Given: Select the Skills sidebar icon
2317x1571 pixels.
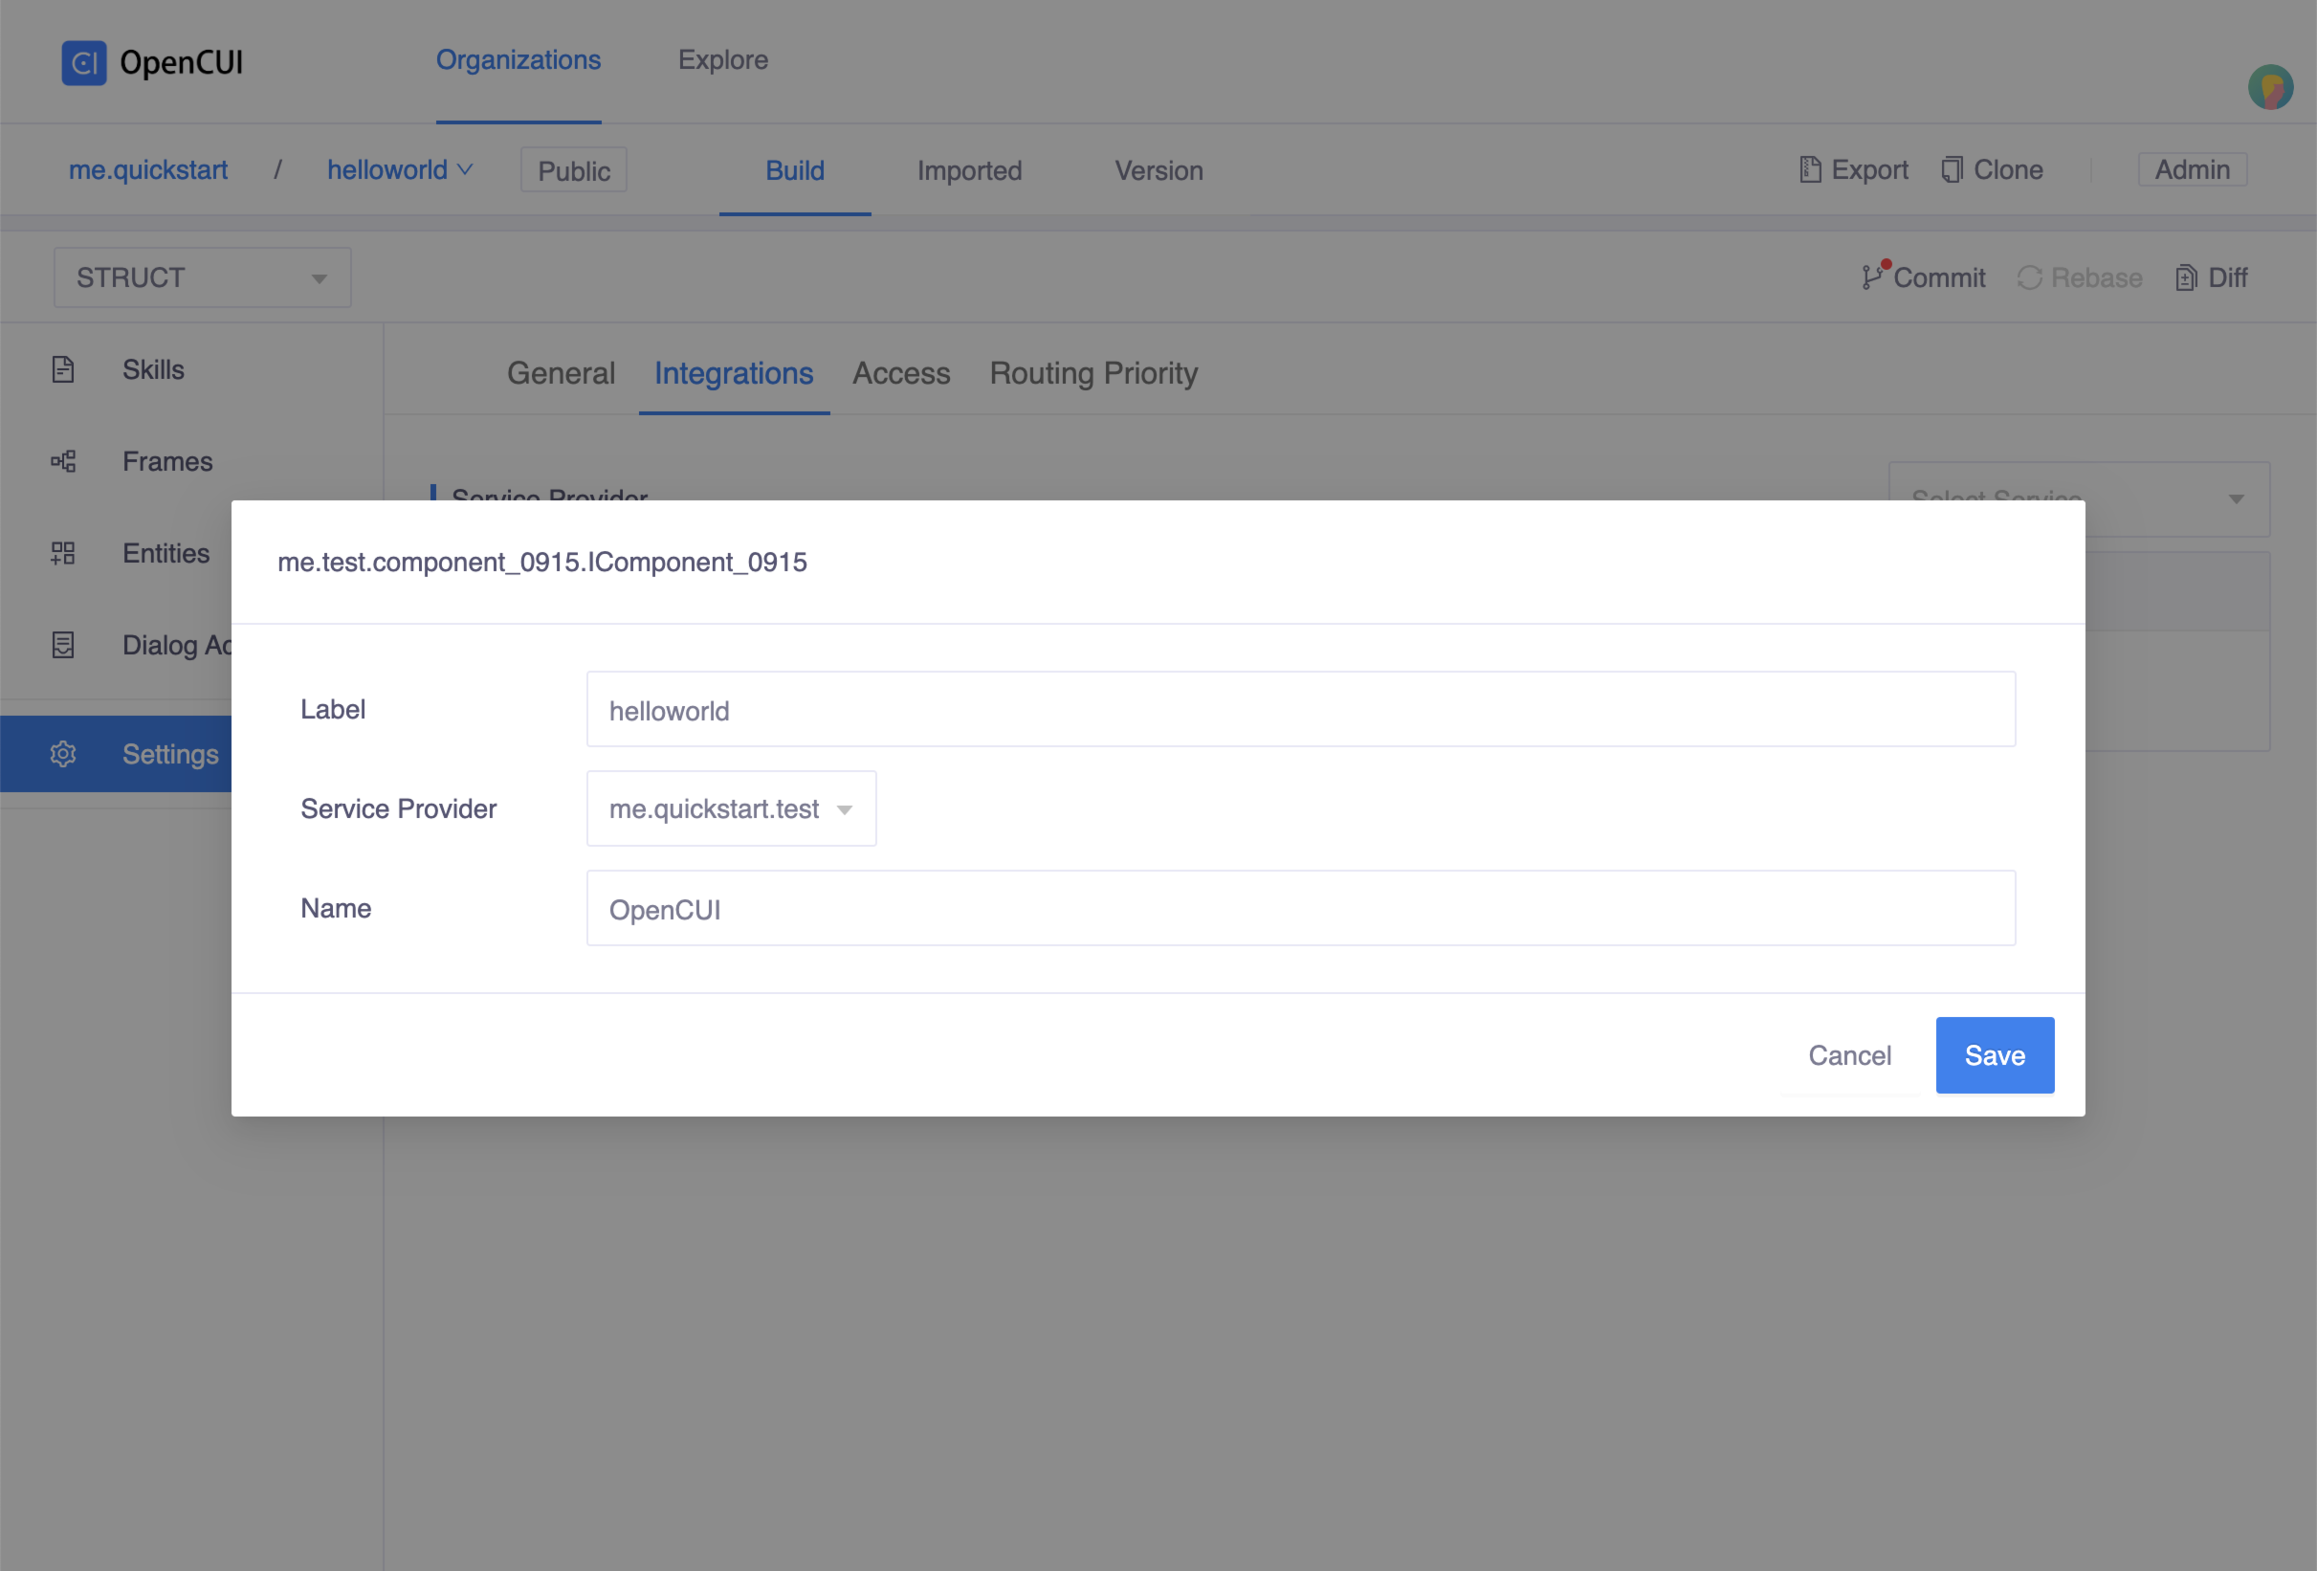Looking at the screenshot, I should click(63, 368).
